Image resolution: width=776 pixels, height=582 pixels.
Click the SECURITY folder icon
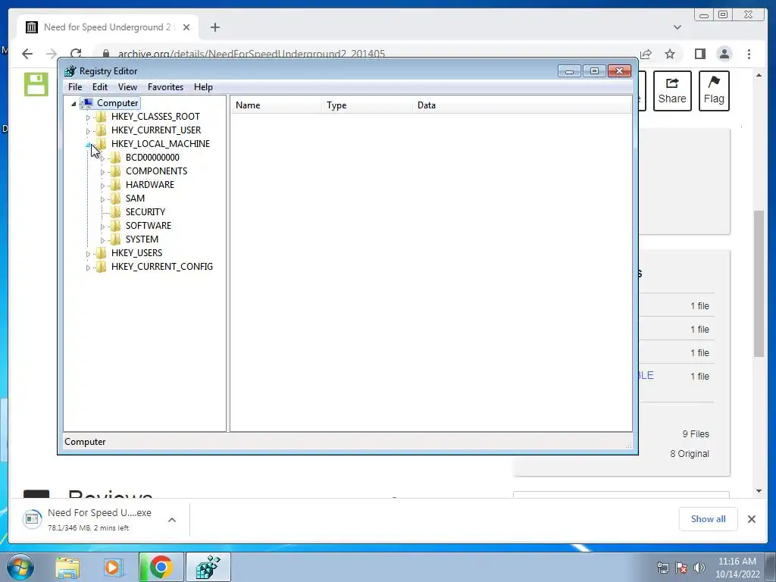116,212
